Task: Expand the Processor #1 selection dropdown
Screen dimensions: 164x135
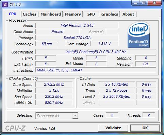Action: click(x=75, y=116)
